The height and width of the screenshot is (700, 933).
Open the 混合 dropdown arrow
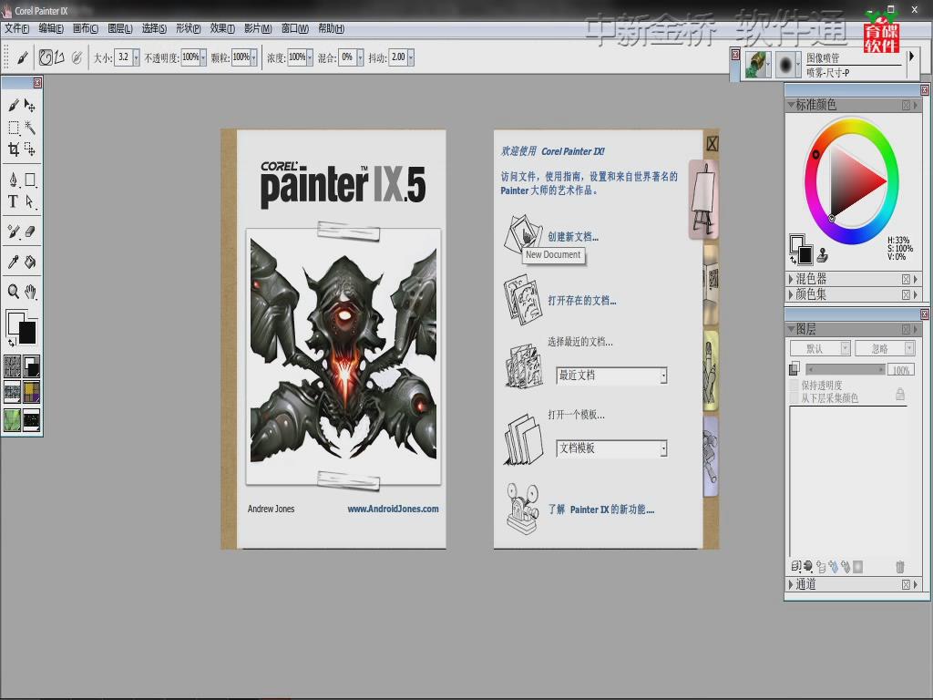[x=360, y=57]
